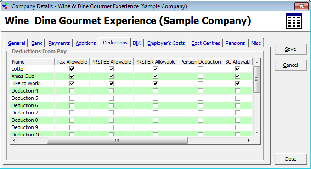Select the Lotto name cell

point(32,69)
